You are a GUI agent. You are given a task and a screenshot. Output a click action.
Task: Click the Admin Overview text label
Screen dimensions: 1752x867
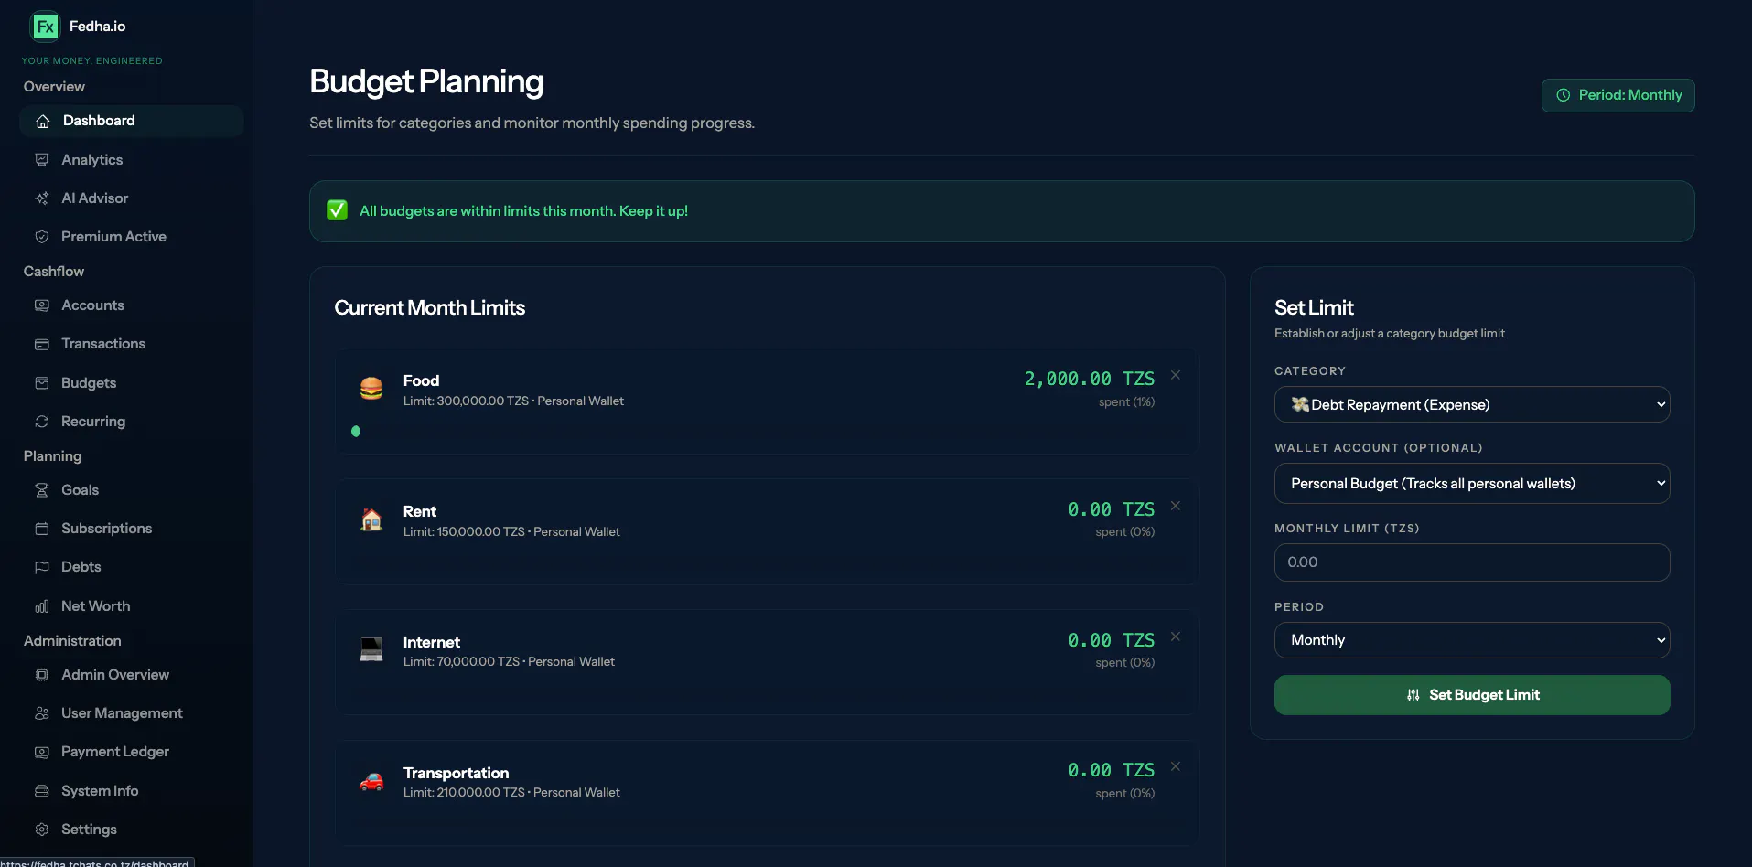(115, 675)
